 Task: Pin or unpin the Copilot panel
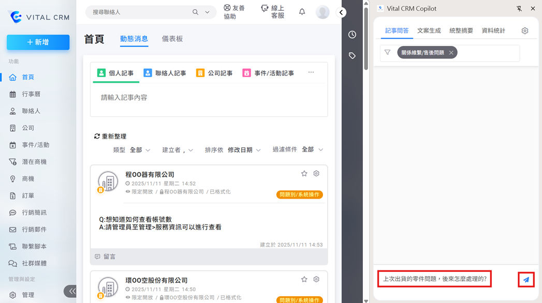click(519, 9)
